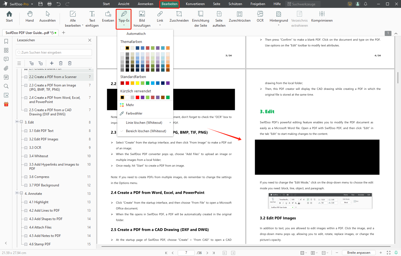Close the Lesezeichen panel

[x=90, y=40]
